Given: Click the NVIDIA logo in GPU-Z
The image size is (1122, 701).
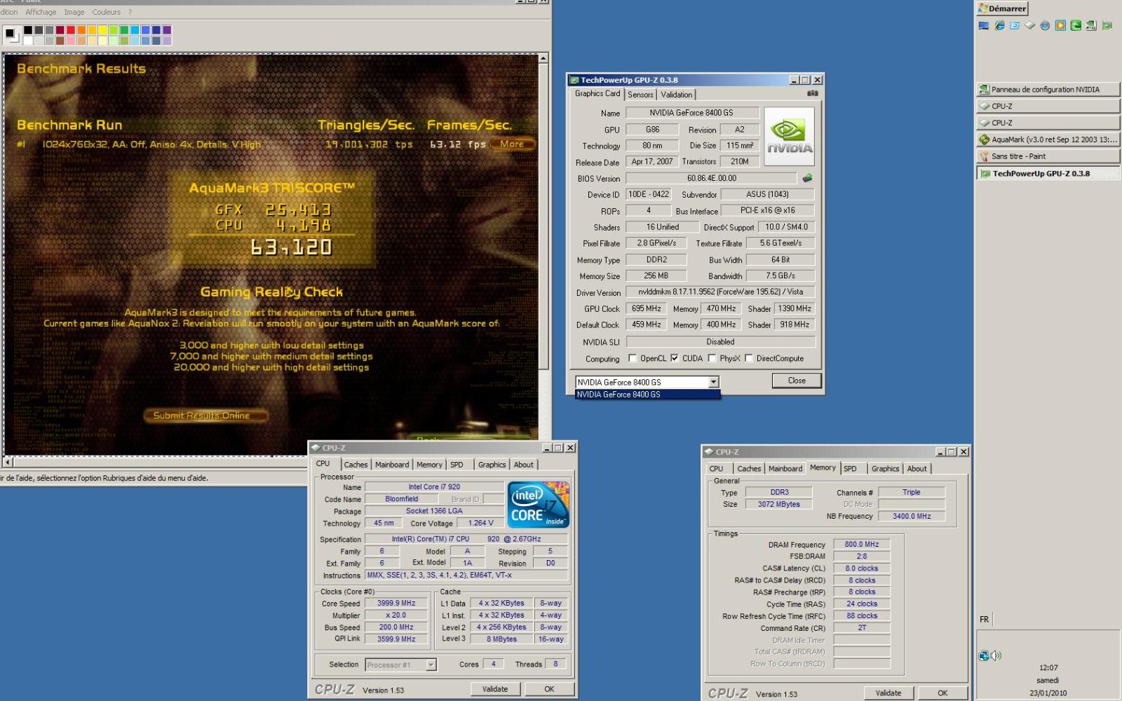Looking at the screenshot, I should tap(789, 136).
